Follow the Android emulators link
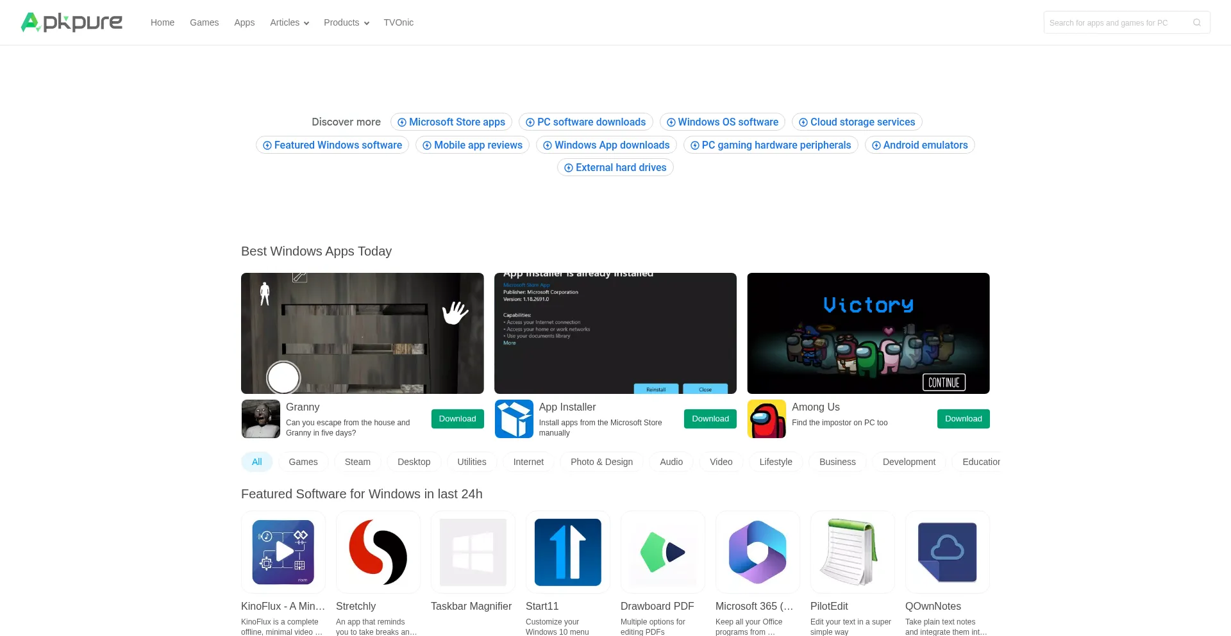Image resolution: width=1231 pixels, height=636 pixels. [919, 145]
